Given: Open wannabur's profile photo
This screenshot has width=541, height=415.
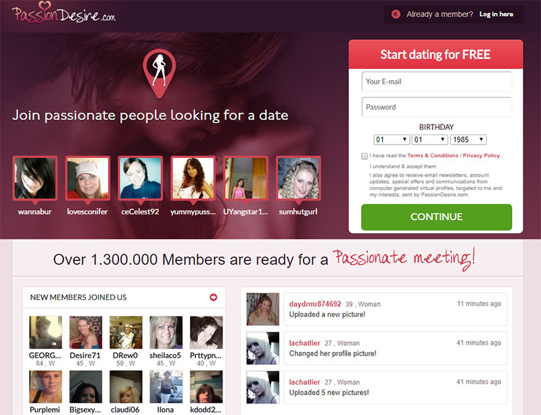Looking at the screenshot, I should coord(35,178).
